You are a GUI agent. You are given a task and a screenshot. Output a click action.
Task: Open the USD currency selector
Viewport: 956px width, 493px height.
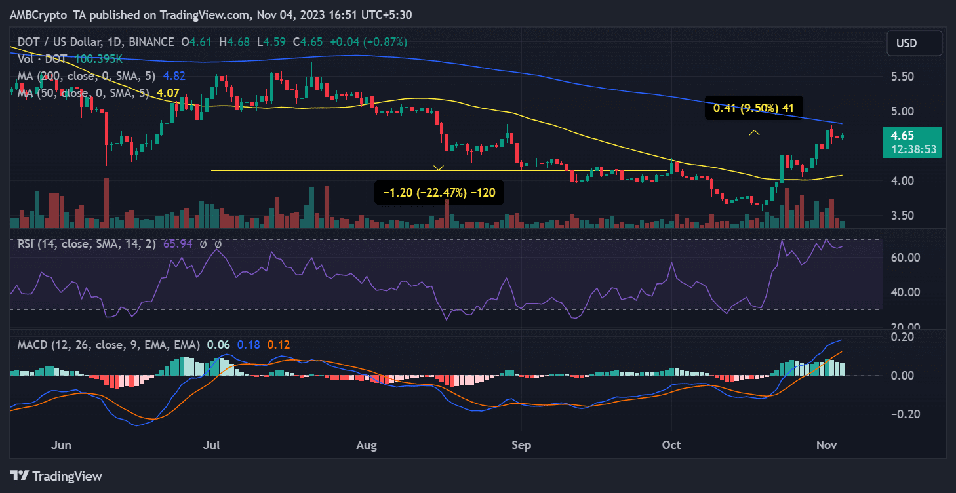click(x=906, y=44)
